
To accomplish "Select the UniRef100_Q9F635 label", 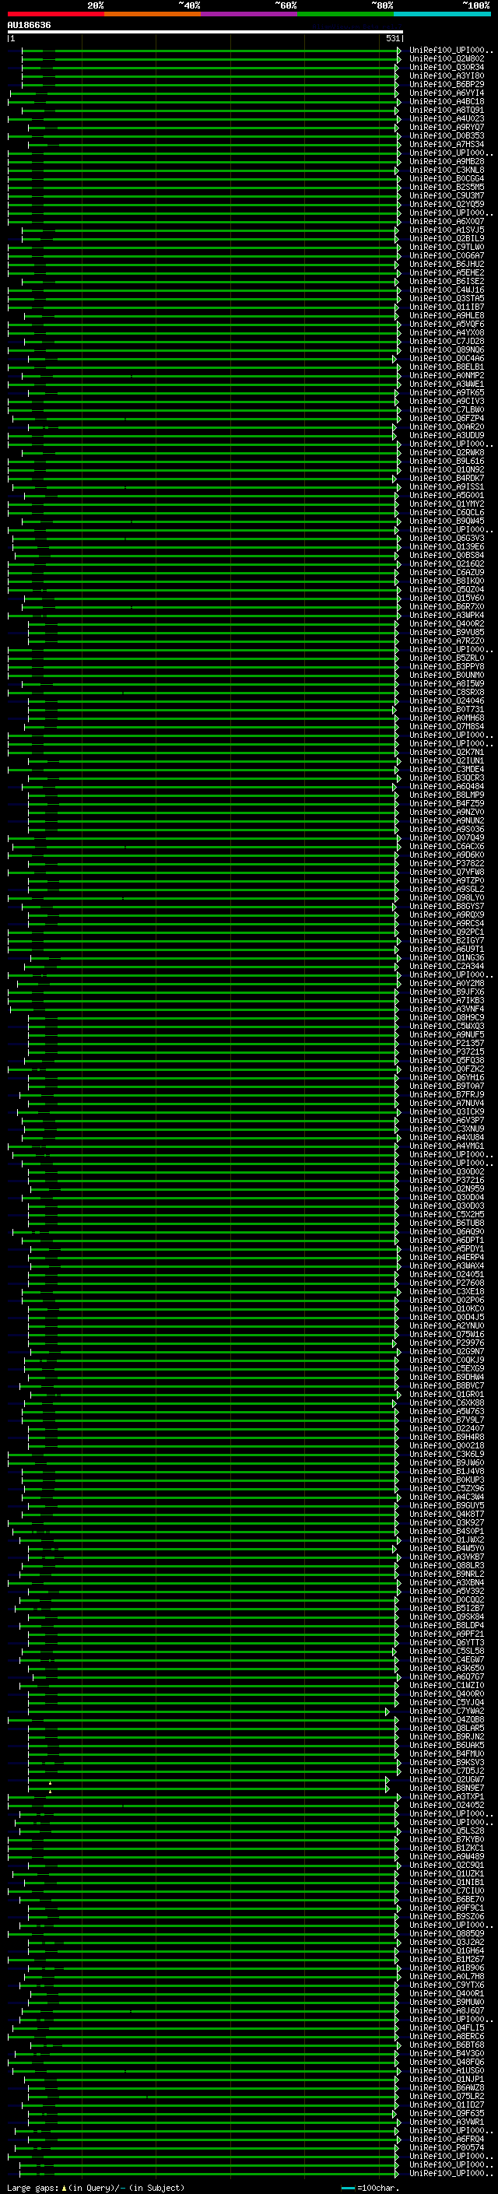I will pyautogui.click(x=447, y=2113).
